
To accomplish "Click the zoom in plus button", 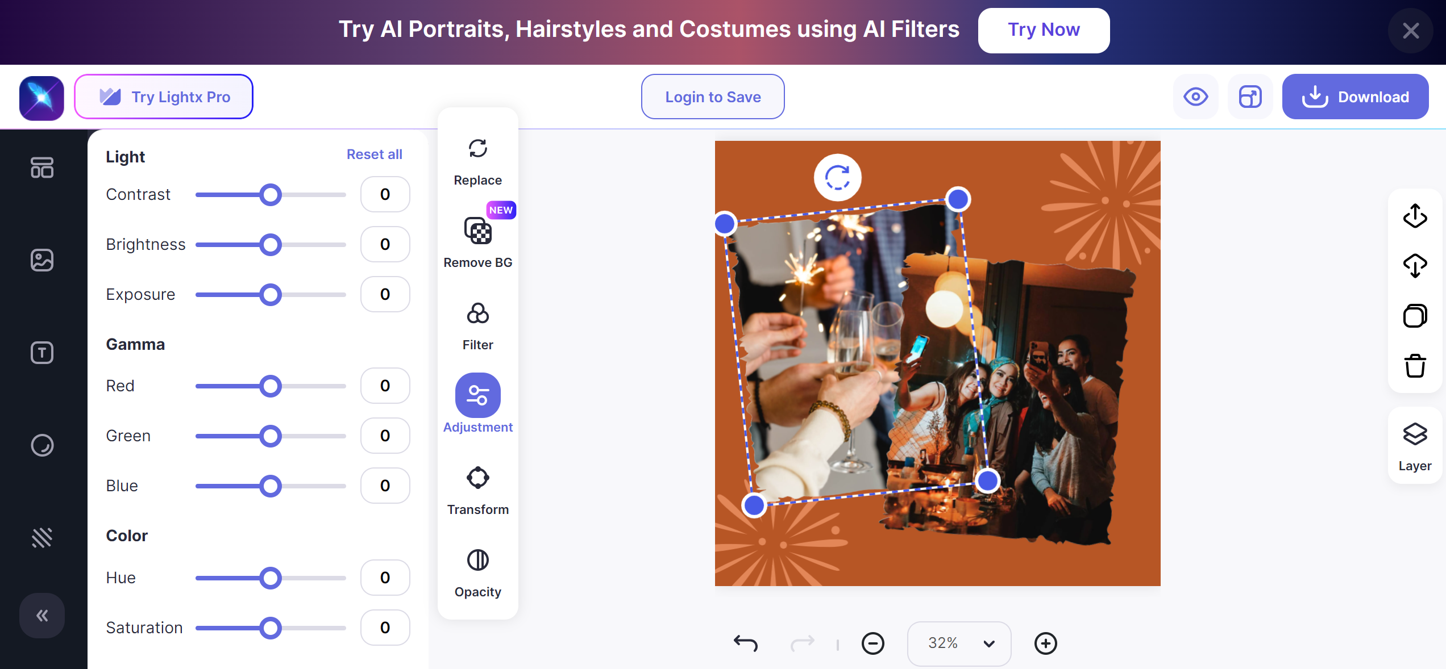I will point(1045,643).
